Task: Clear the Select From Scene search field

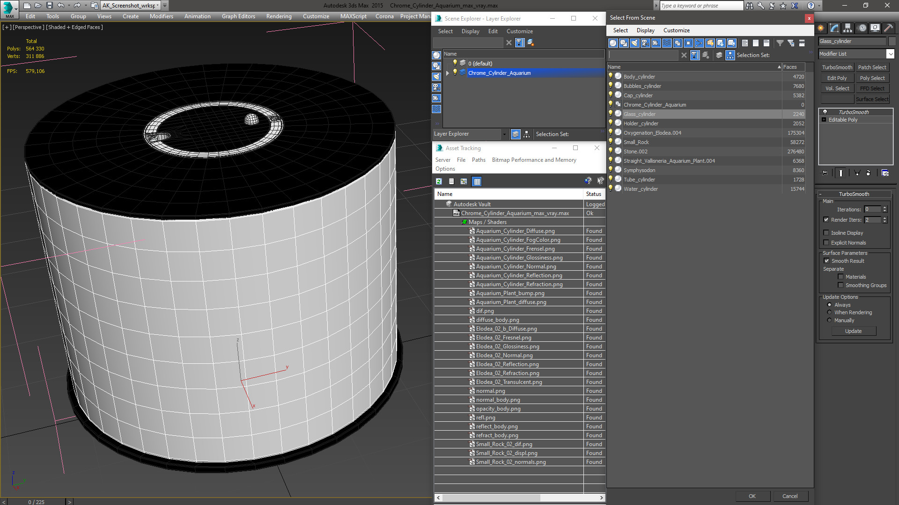Action: 684,55
